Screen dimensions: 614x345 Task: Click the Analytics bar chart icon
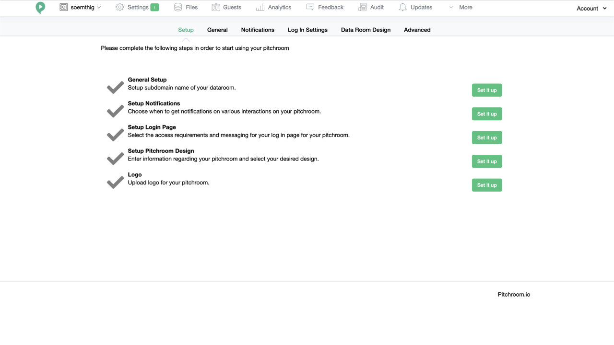tap(260, 7)
